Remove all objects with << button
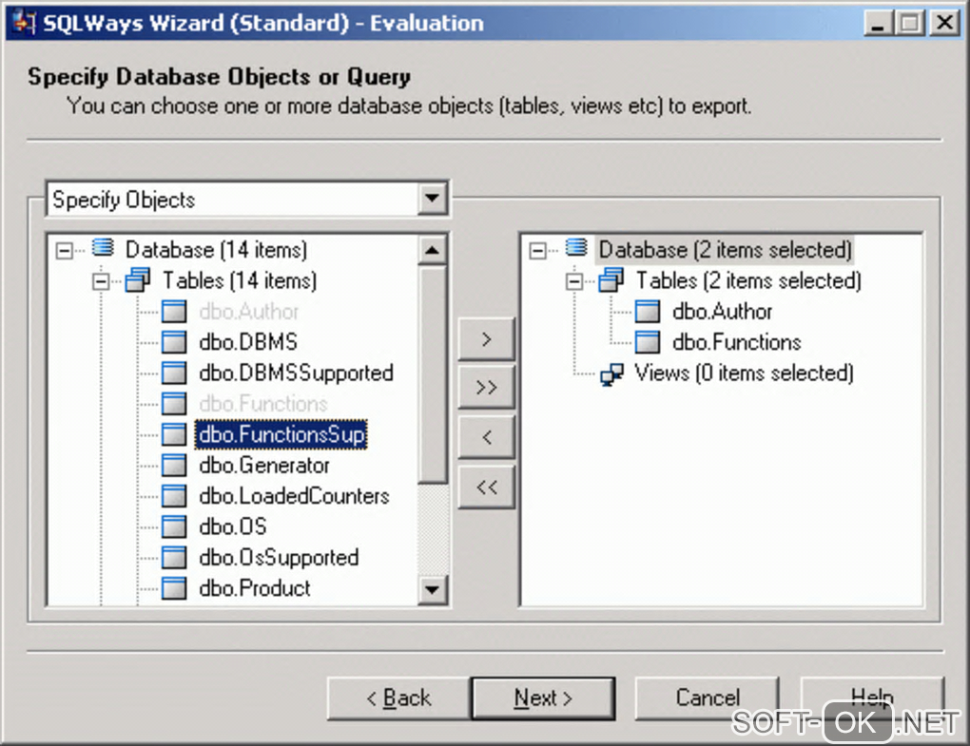The height and width of the screenshot is (746, 970). [x=486, y=487]
